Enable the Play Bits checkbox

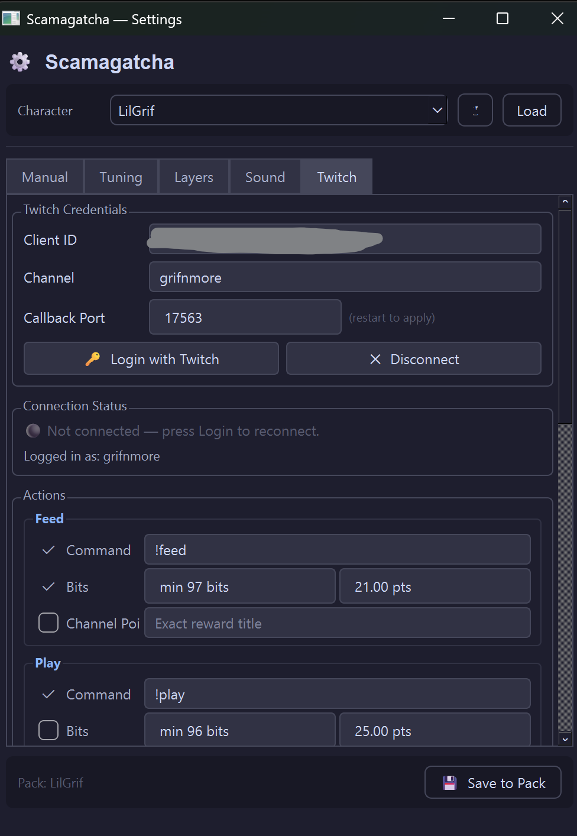48,730
